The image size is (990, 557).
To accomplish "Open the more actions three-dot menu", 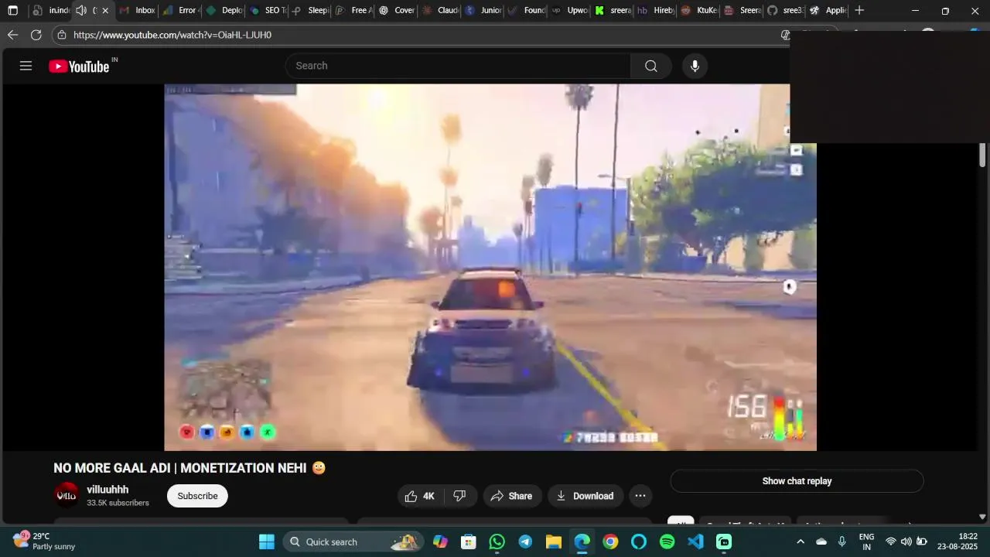I will click(x=640, y=496).
